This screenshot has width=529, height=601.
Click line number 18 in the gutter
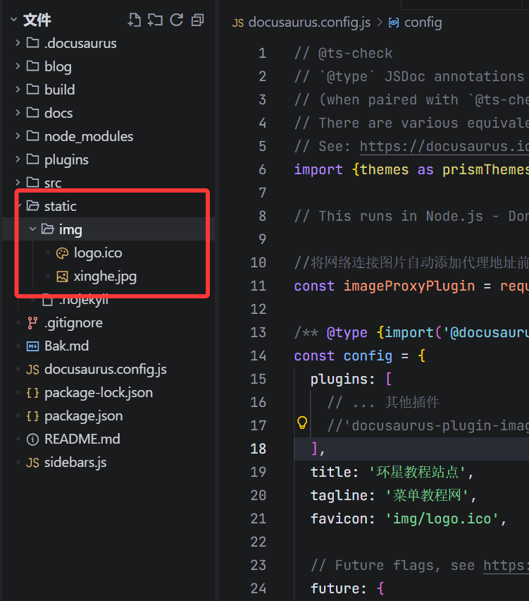coord(258,449)
